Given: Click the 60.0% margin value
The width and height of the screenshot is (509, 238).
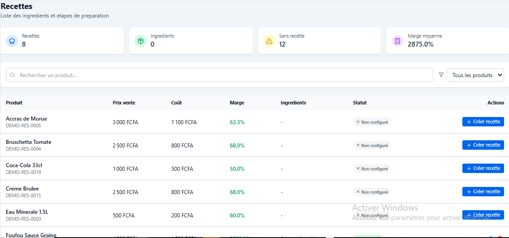Looking at the screenshot, I should [x=237, y=216].
